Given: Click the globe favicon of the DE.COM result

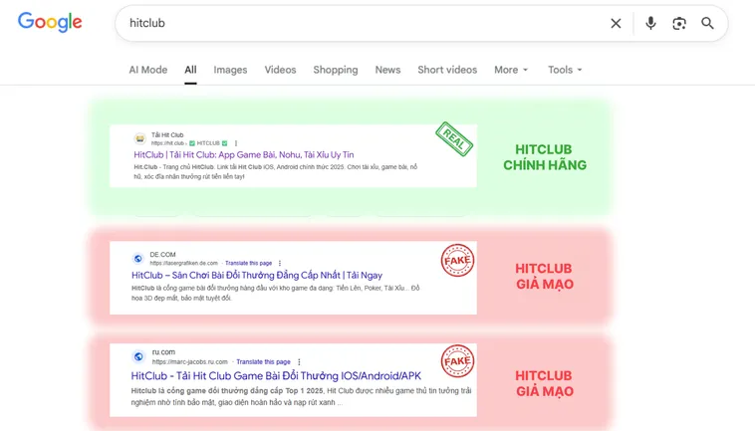Looking at the screenshot, I should [137, 259].
